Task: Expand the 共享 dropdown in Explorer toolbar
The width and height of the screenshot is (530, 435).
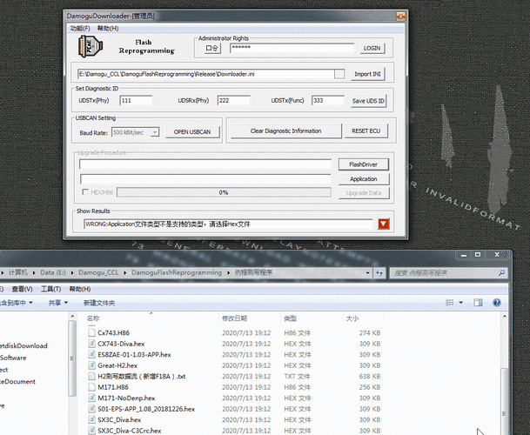Action: pyautogui.click(x=58, y=303)
